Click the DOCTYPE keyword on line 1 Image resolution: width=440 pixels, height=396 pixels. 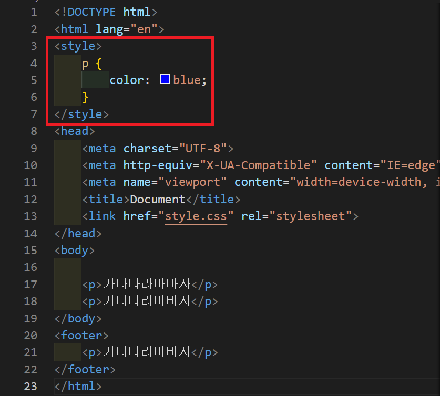(91, 12)
